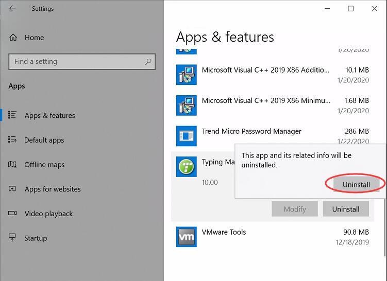The height and width of the screenshot is (281, 387).
Task: Go to Offline maps section
Action: (44, 164)
